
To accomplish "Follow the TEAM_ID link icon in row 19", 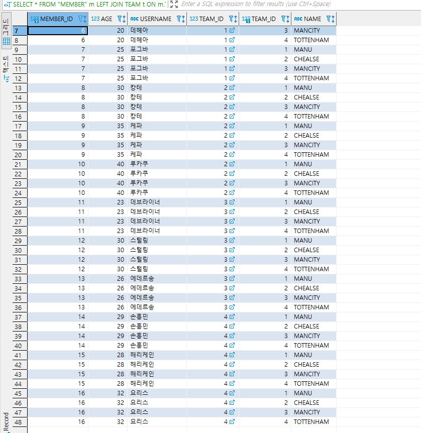I will pyautogui.click(x=232, y=145).
